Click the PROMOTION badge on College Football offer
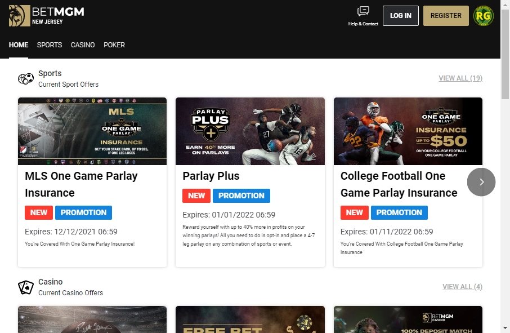 point(399,212)
